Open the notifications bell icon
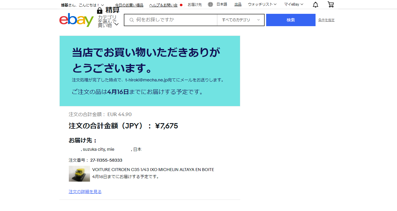This screenshot has width=397, height=211. click(x=315, y=5)
